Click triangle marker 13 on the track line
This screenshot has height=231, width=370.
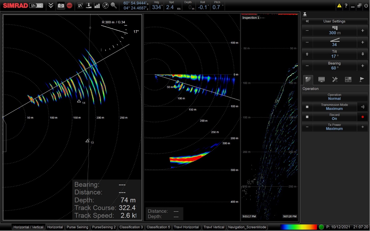[87, 141]
